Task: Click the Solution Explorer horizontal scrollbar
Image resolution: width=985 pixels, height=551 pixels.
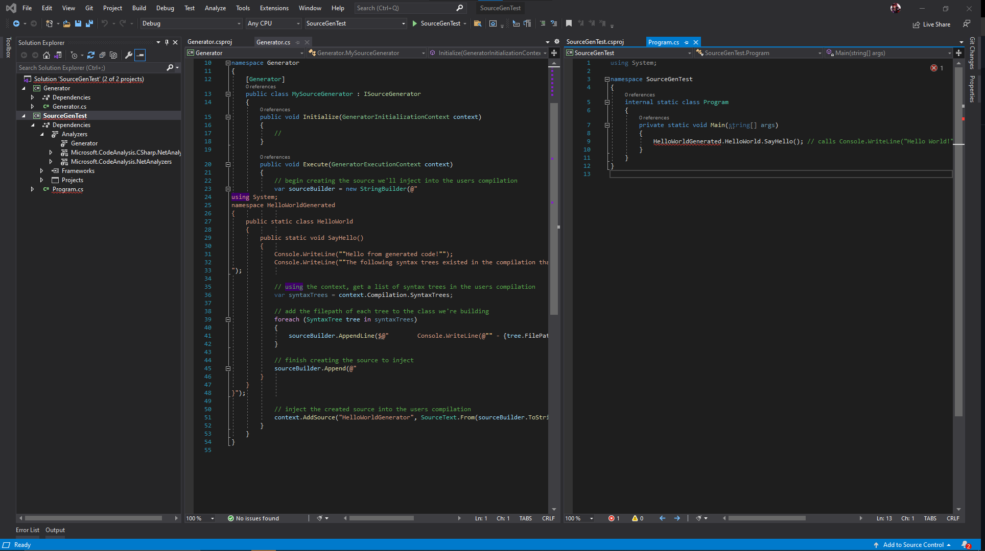Action: coord(93,518)
